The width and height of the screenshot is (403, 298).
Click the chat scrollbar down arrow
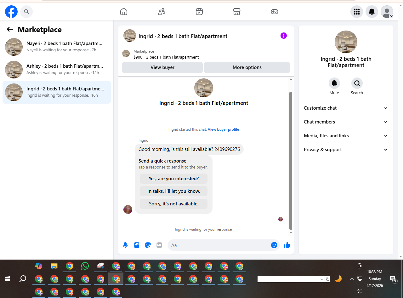291,232
